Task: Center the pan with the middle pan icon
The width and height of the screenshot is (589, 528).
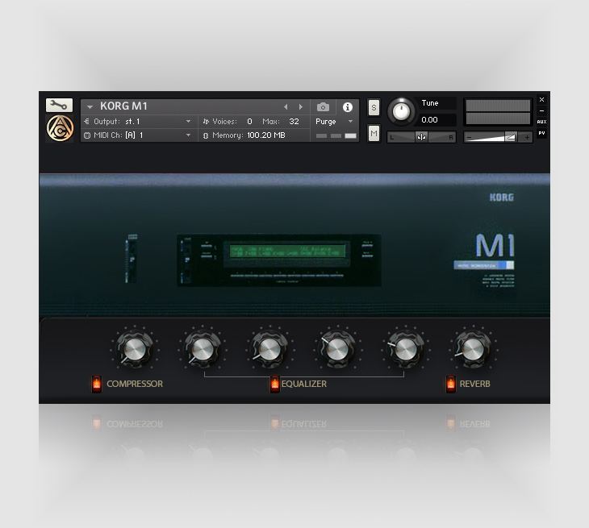Action: pyautogui.click(x=421, y=137)
